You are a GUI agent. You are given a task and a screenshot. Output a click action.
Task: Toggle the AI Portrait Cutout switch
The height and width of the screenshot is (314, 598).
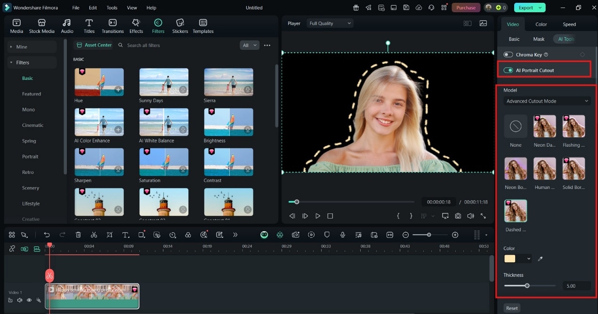[x=508, y=70]
